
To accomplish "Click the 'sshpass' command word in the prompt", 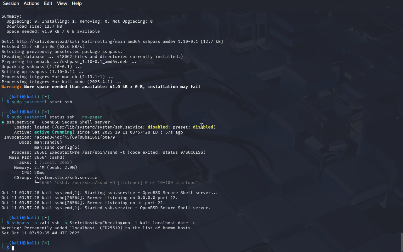I will [20, 223].
